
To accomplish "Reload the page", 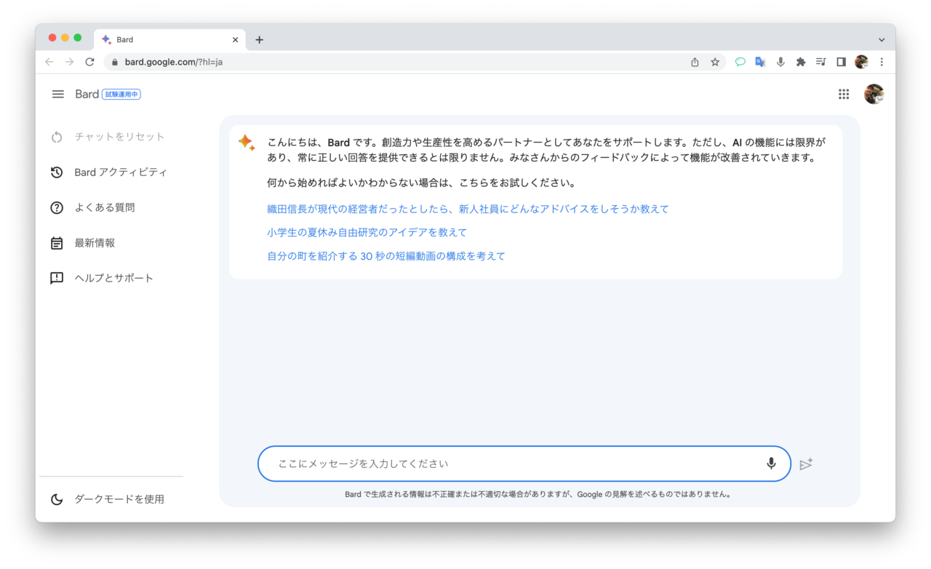I will point(89,62).
